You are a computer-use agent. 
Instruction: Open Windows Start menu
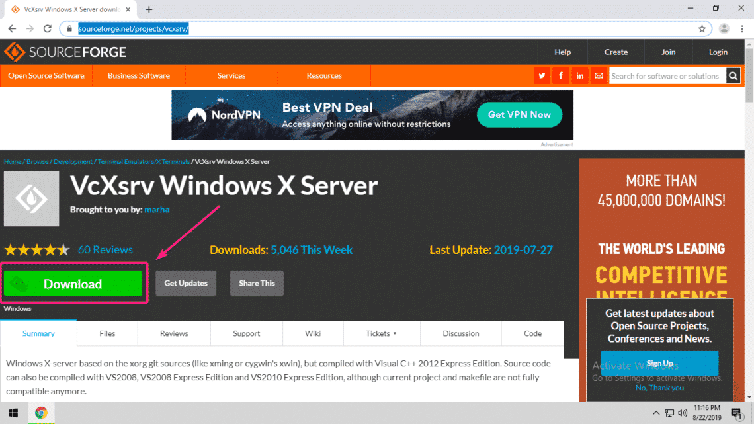pos(13,413)
